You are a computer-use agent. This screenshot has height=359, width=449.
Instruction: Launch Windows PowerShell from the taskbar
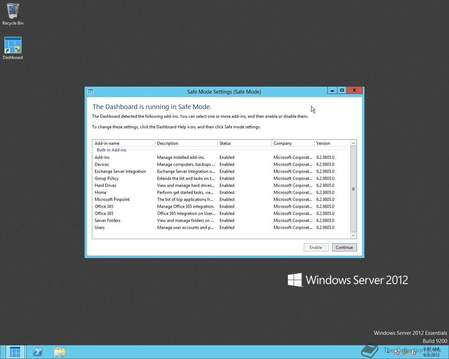pos(38,352)
